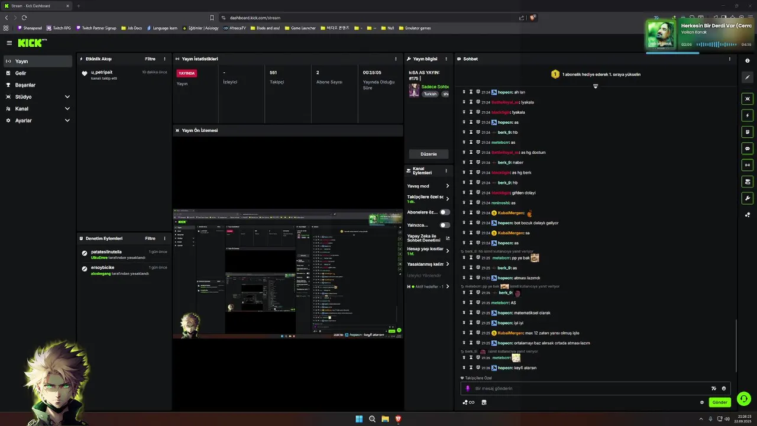The height and width of the screenshot is (426, 757).
Task: Reload the page with browser refresh icon
Action: (24, 18)
